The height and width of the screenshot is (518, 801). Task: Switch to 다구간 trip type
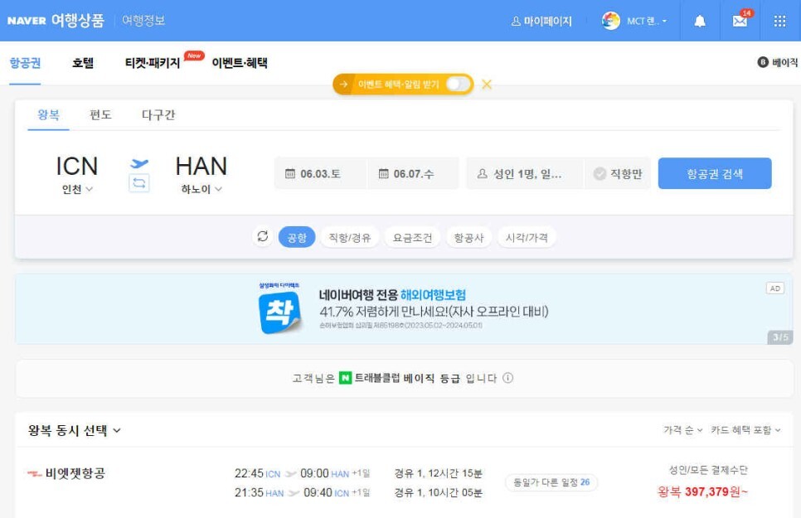(158, 114)
